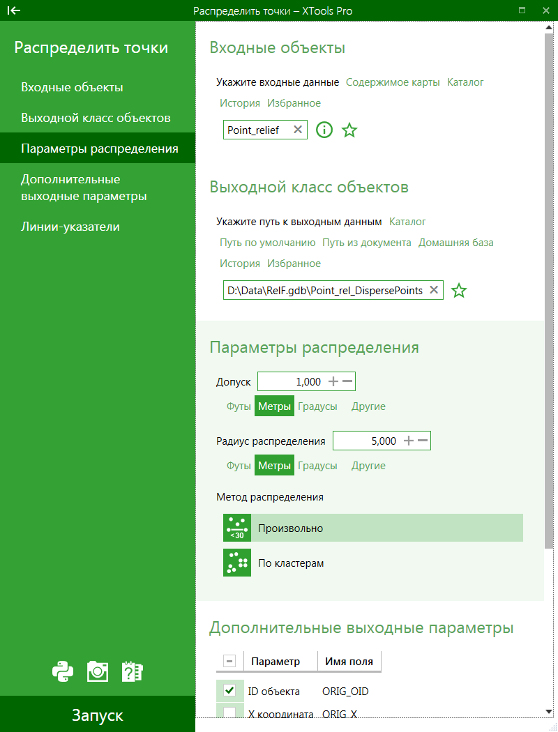Run the tool with Запуск button

click(98, 714)
